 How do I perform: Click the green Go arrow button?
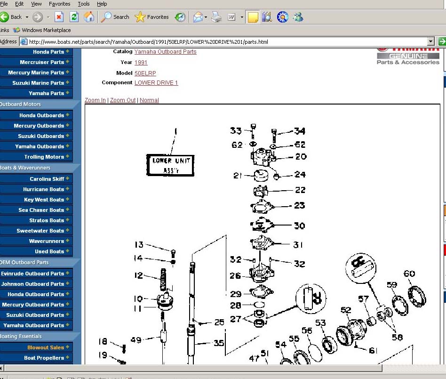pyautogui.click(x=442, y=41)
